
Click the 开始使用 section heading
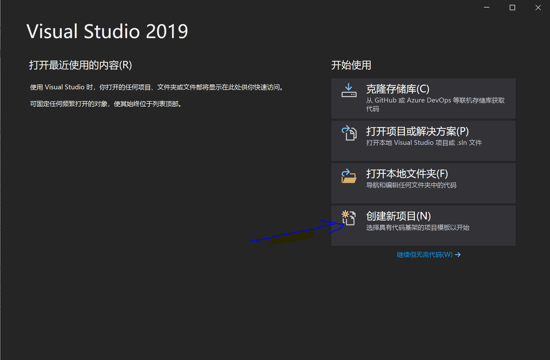tap(351, 65)
